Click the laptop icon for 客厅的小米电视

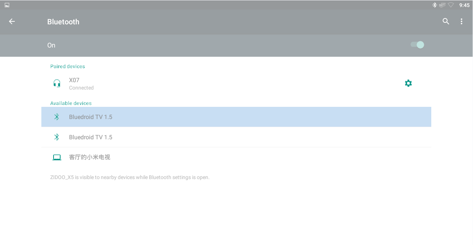point(56,157)
